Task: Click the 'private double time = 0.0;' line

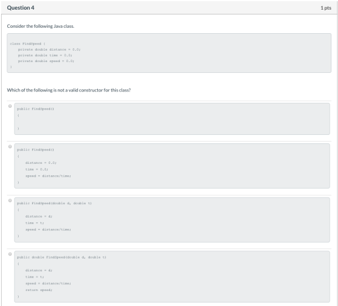Action: (x=45, y=55)
